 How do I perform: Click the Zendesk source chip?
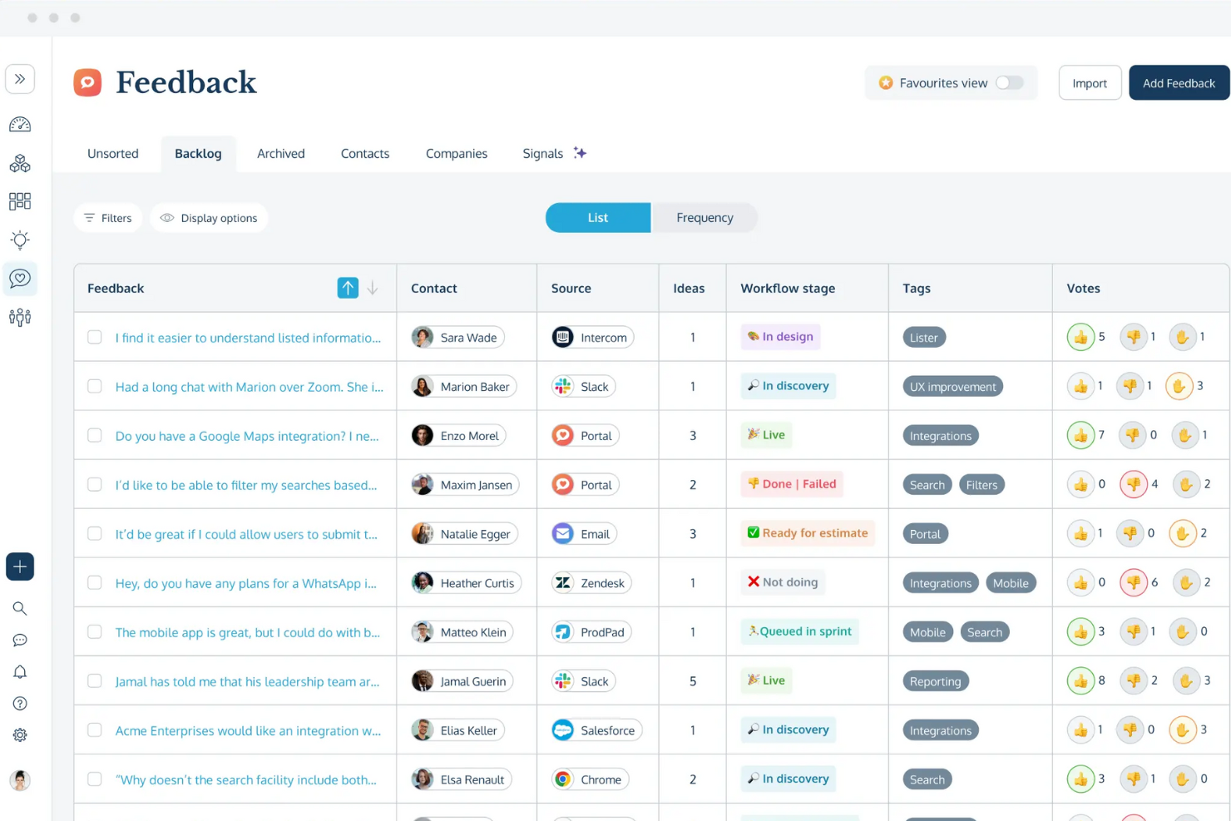[591, 582]
